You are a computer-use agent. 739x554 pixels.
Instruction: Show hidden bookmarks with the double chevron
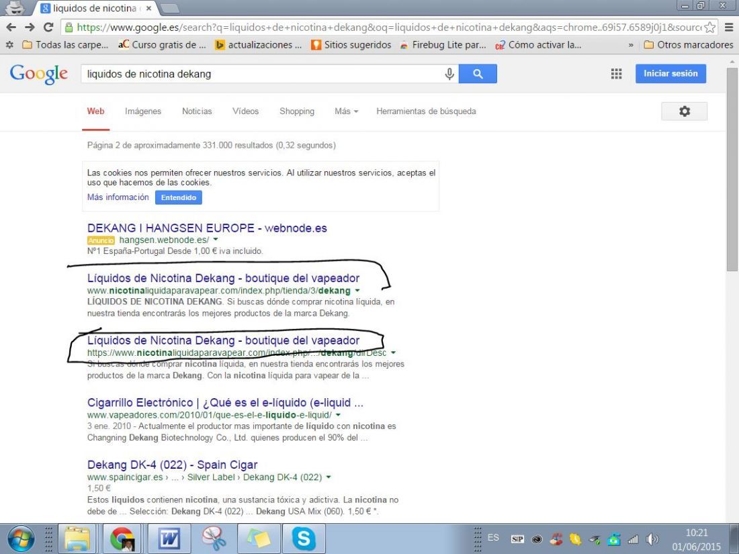click(631, 45)
